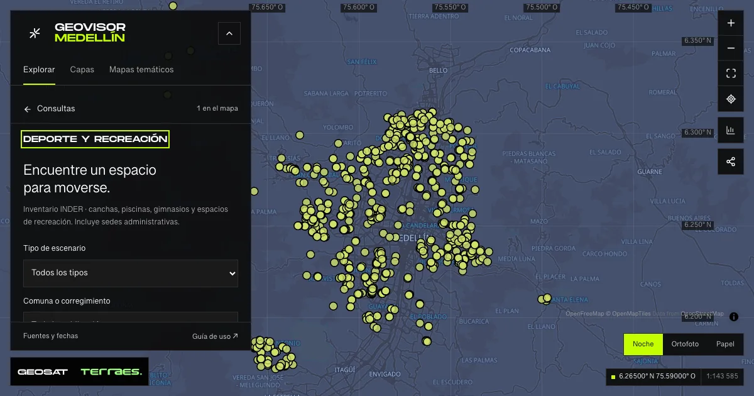Click the OpenFreeMap attribution link
This screenshot has width=754, height=396.
click(x=584, y=314)
